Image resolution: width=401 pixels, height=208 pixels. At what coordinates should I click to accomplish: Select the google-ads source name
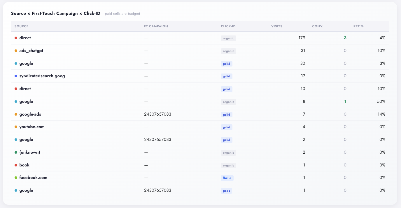coord(30,114)
